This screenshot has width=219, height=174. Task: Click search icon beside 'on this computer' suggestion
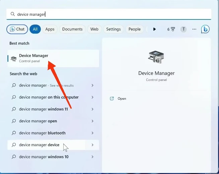(x=14, y=97)
